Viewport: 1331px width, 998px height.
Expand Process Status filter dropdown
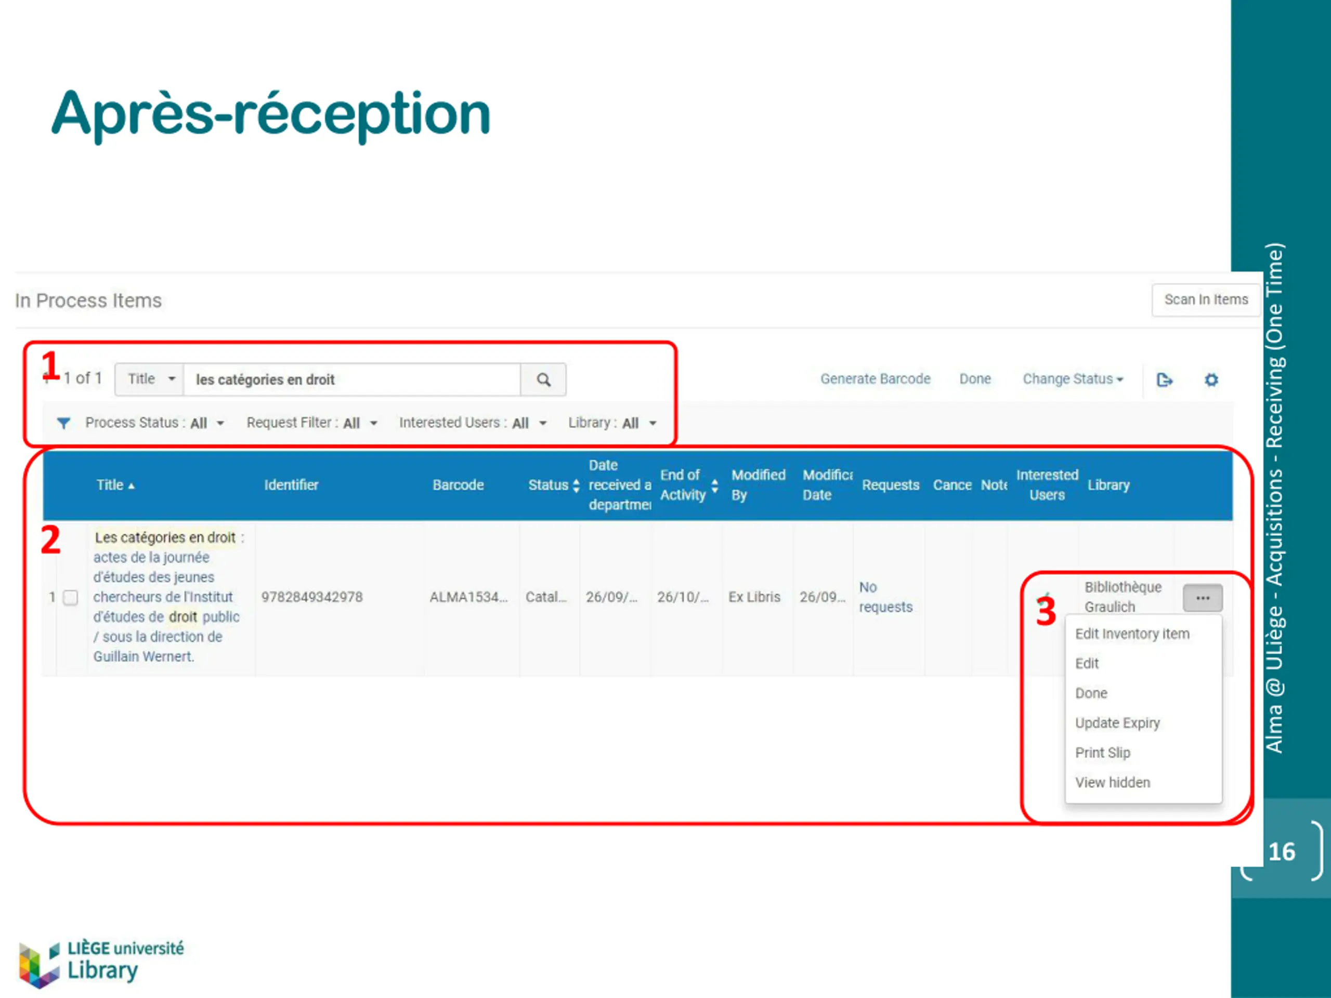[154, 423]
